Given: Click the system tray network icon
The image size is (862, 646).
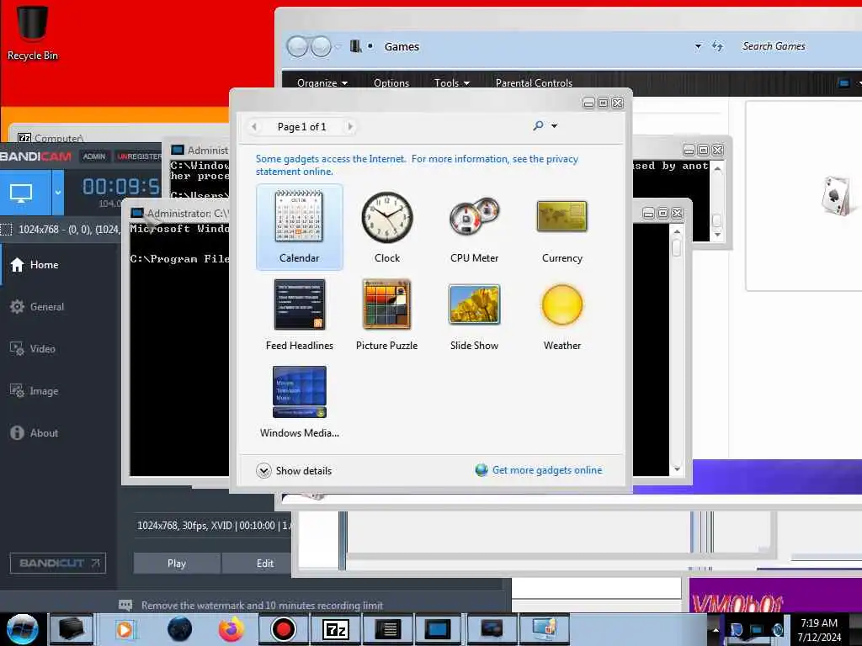Looking at the screenshot, I should [x=757, y=630].
